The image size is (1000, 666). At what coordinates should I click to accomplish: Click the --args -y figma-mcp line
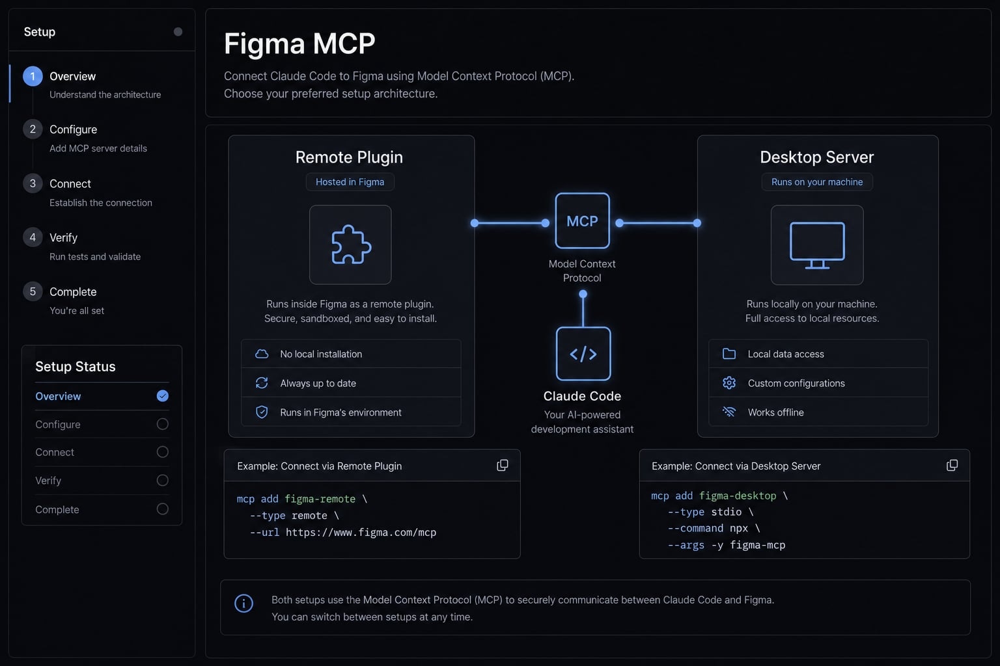pos(727,545)
